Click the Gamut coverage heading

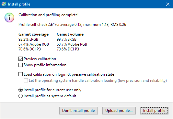coord(34,34)
